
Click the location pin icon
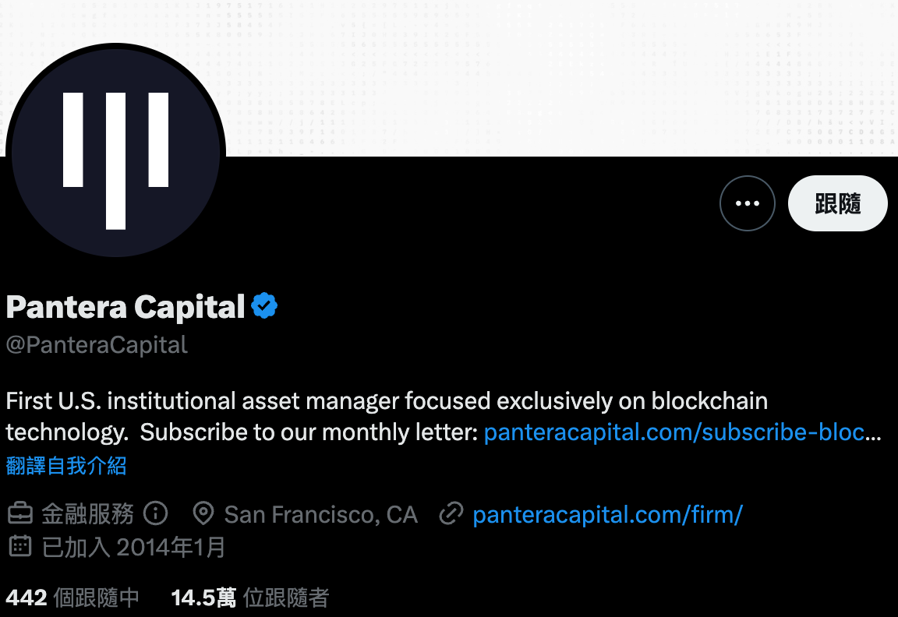203,514
